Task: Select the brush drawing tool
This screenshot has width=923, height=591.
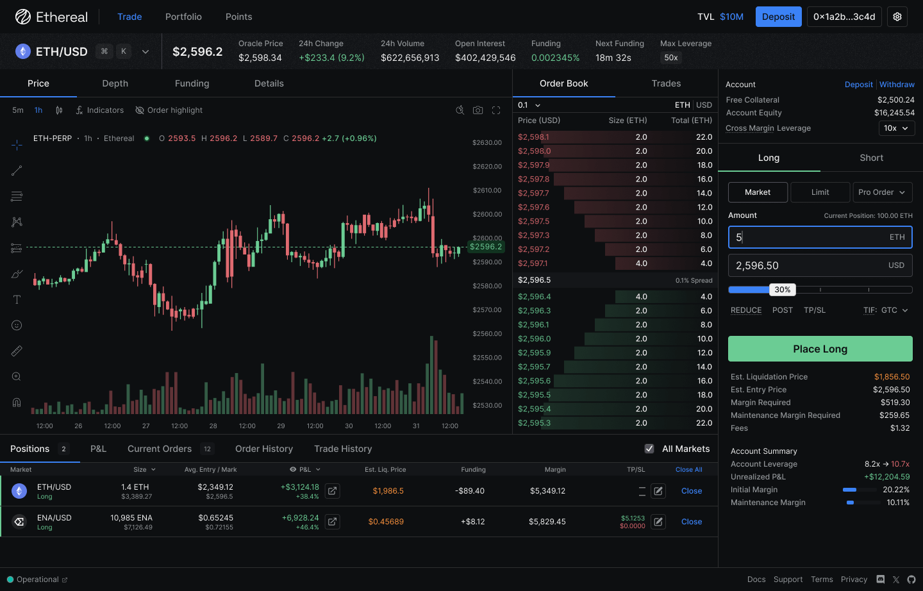Action: 17,274
